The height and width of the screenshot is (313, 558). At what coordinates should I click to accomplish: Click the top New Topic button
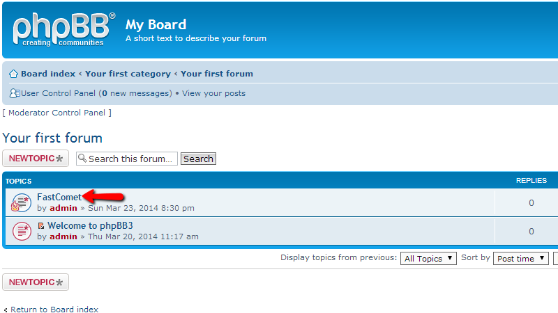tap(36, 159)
